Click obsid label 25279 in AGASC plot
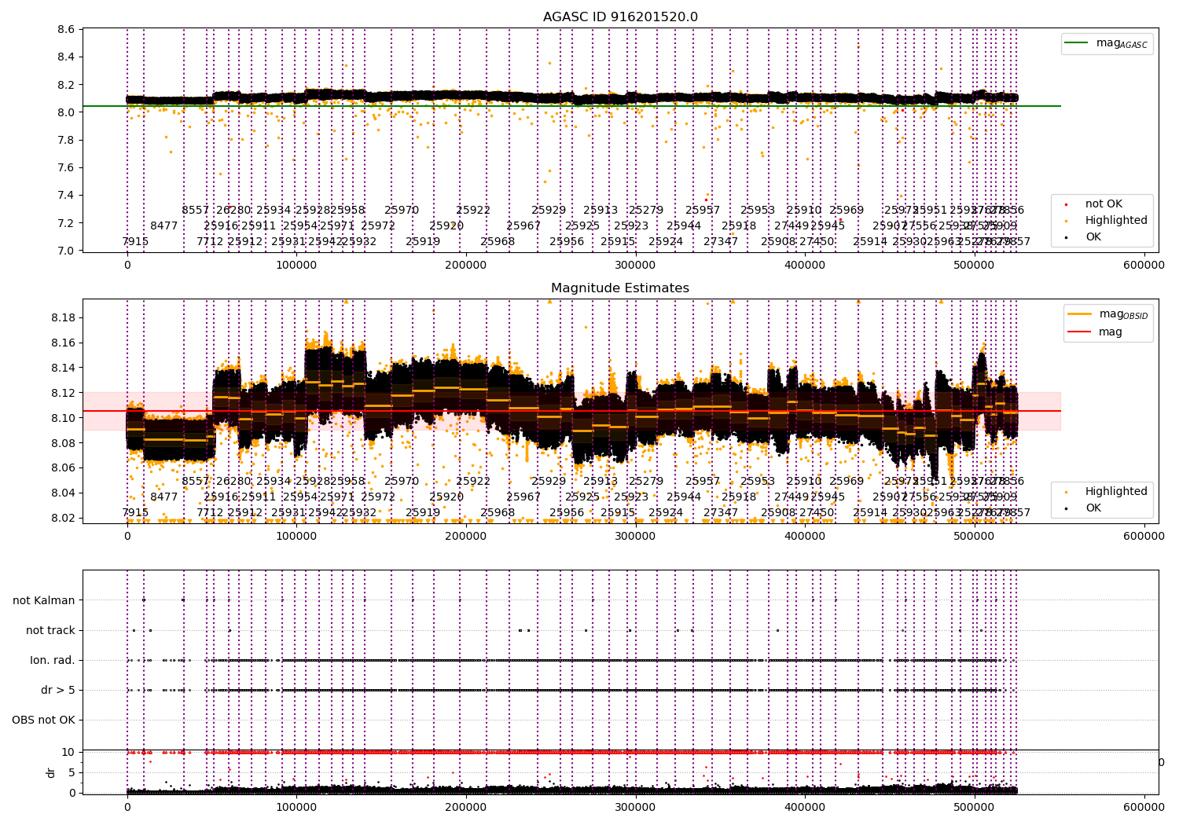This screenshot has width=1179, height=825. (646, 210)
